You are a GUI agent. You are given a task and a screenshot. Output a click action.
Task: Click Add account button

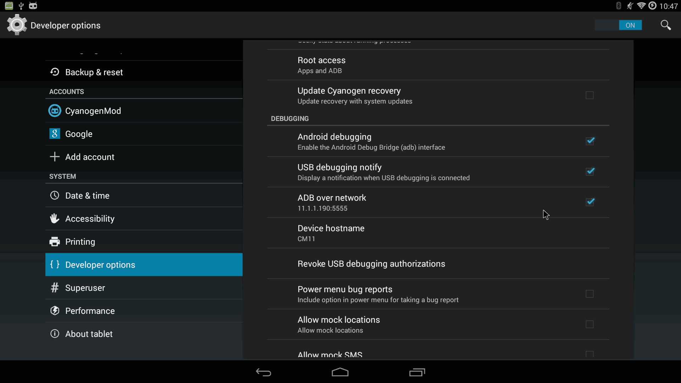(x=90, y=157)
